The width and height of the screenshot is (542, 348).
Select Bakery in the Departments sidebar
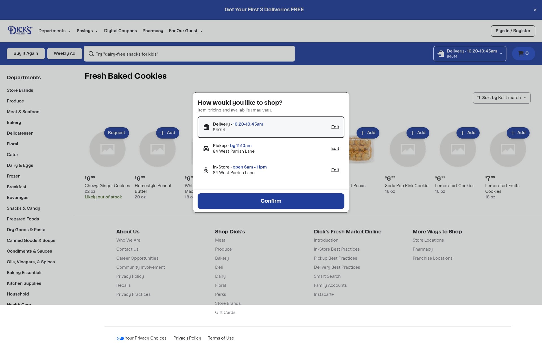14,122
